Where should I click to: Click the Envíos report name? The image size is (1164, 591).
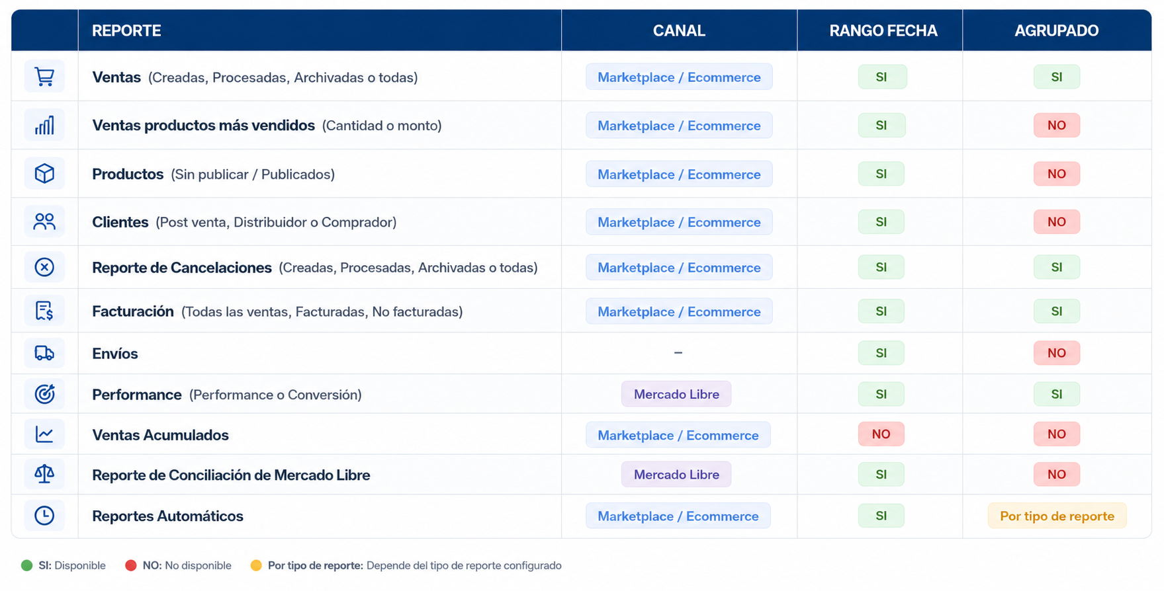click(115, 354)
